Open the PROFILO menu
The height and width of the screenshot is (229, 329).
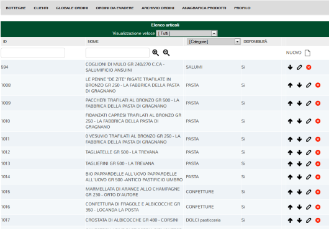pos(242,8)
